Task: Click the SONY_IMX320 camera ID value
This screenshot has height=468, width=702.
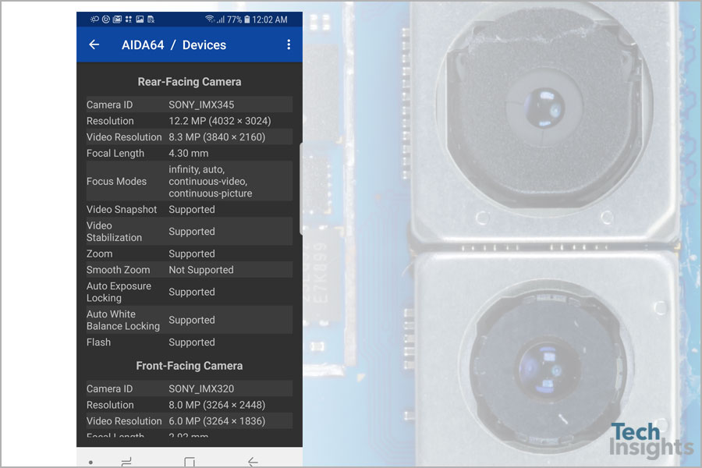Action: (x=201, y=388)
